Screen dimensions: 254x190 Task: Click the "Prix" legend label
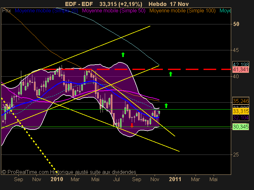[6, 11]
